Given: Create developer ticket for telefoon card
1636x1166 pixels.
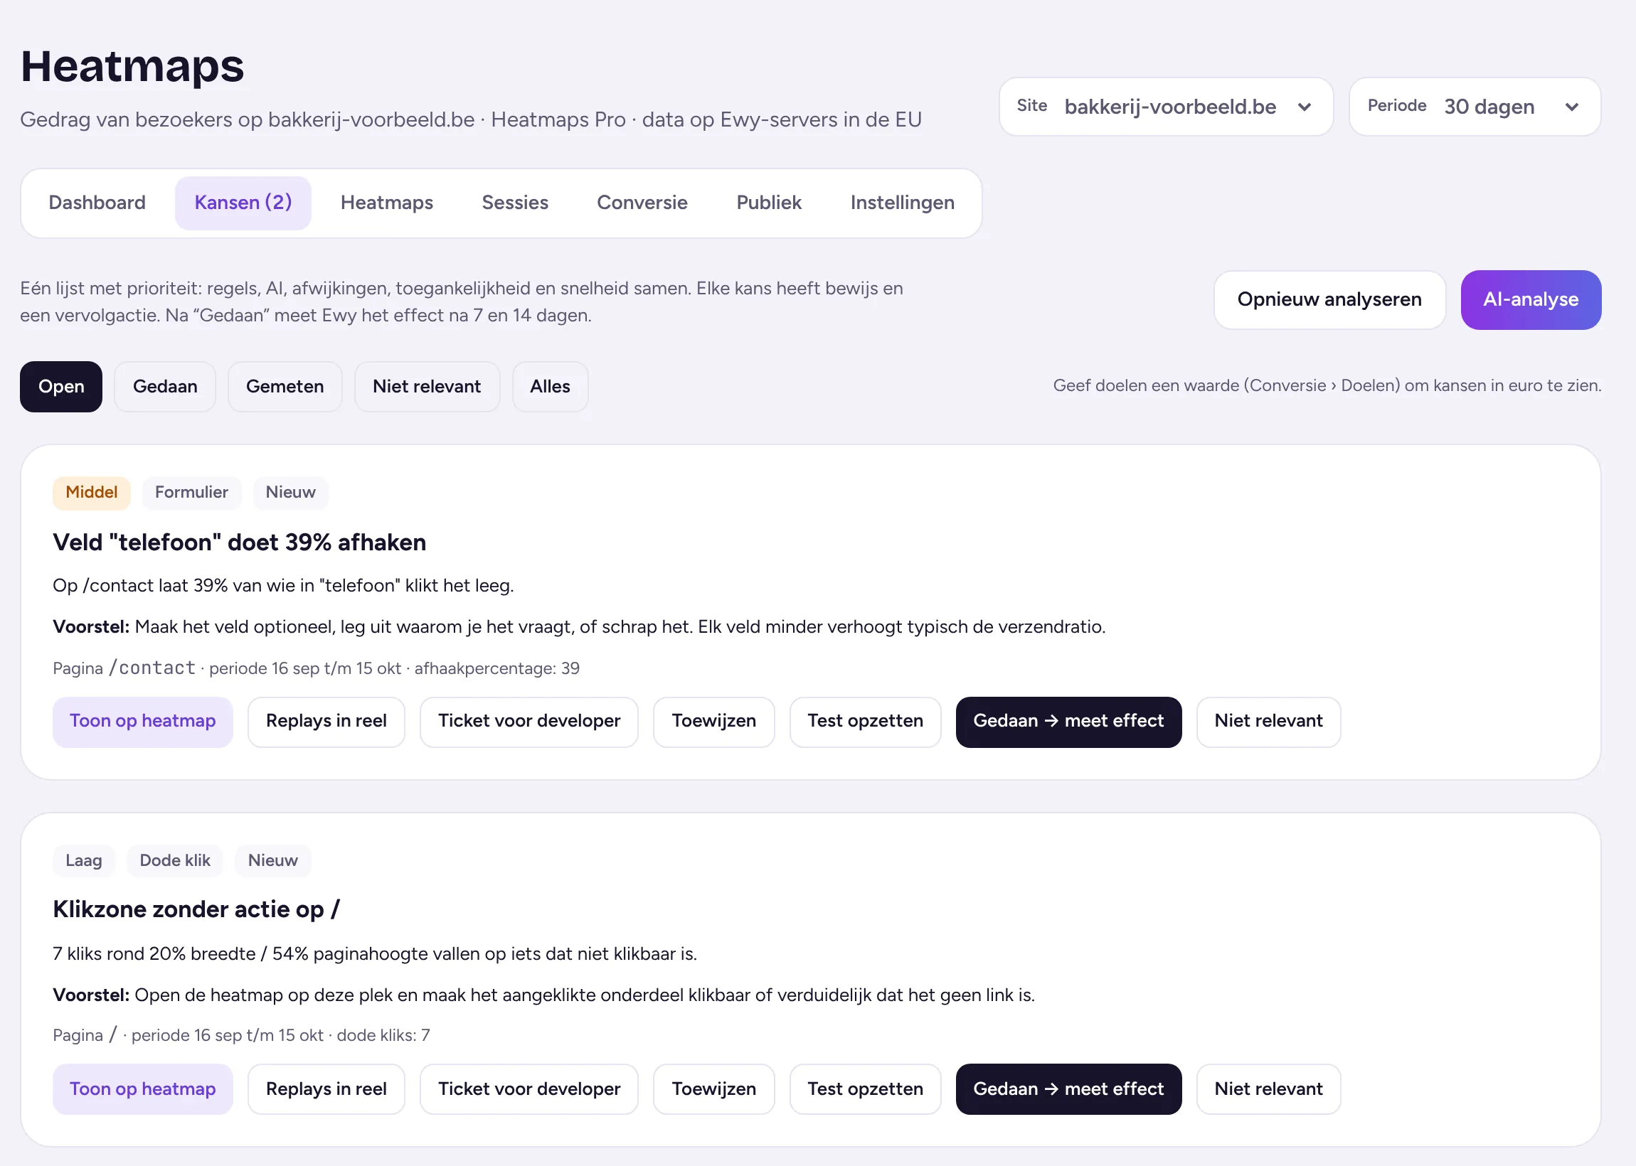Looking at the screenshot, I should coord(528,722).
